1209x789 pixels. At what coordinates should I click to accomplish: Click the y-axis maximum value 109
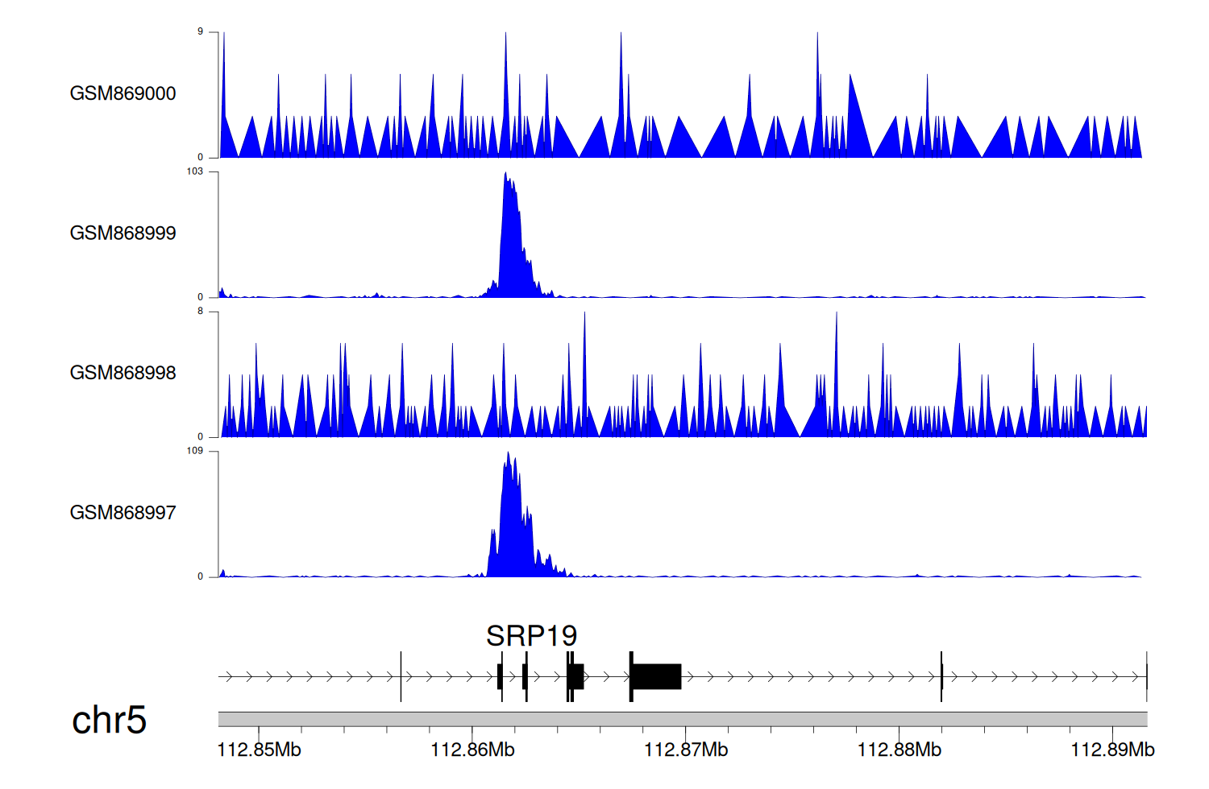tap(194, 451)
